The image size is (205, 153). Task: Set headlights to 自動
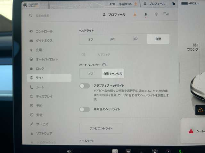[x=158, y=39]
